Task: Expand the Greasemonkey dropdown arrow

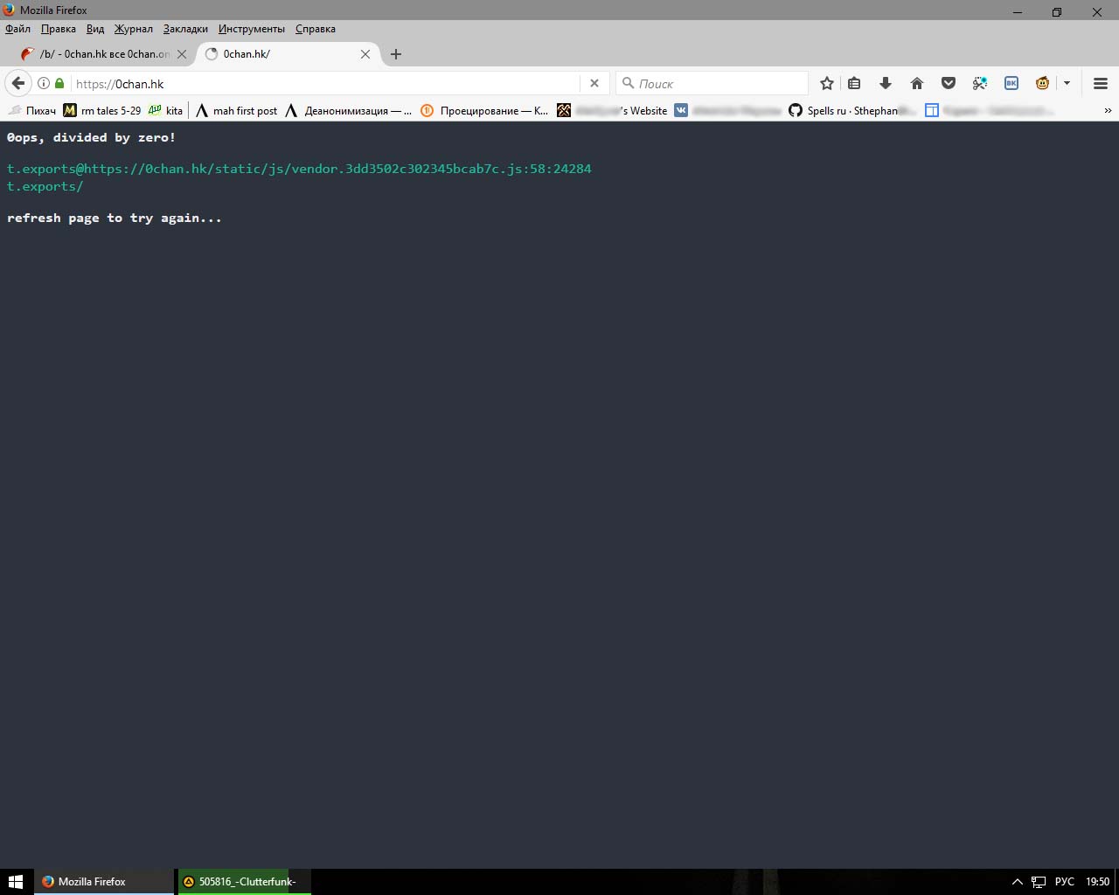Action: pos(1067,84)
